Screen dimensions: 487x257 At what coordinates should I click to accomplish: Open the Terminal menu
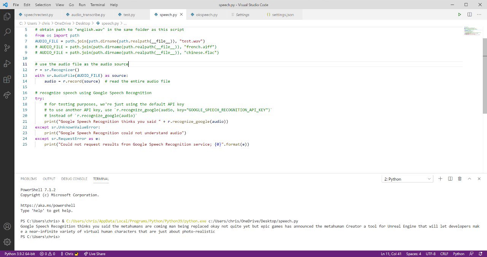point(98,5)
